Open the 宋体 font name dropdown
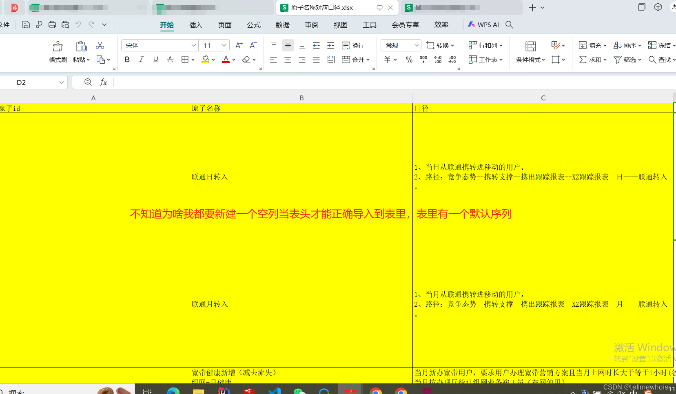 tap(193, 45)
